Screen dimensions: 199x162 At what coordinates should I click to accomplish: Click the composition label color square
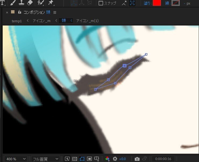coord(13,12)
